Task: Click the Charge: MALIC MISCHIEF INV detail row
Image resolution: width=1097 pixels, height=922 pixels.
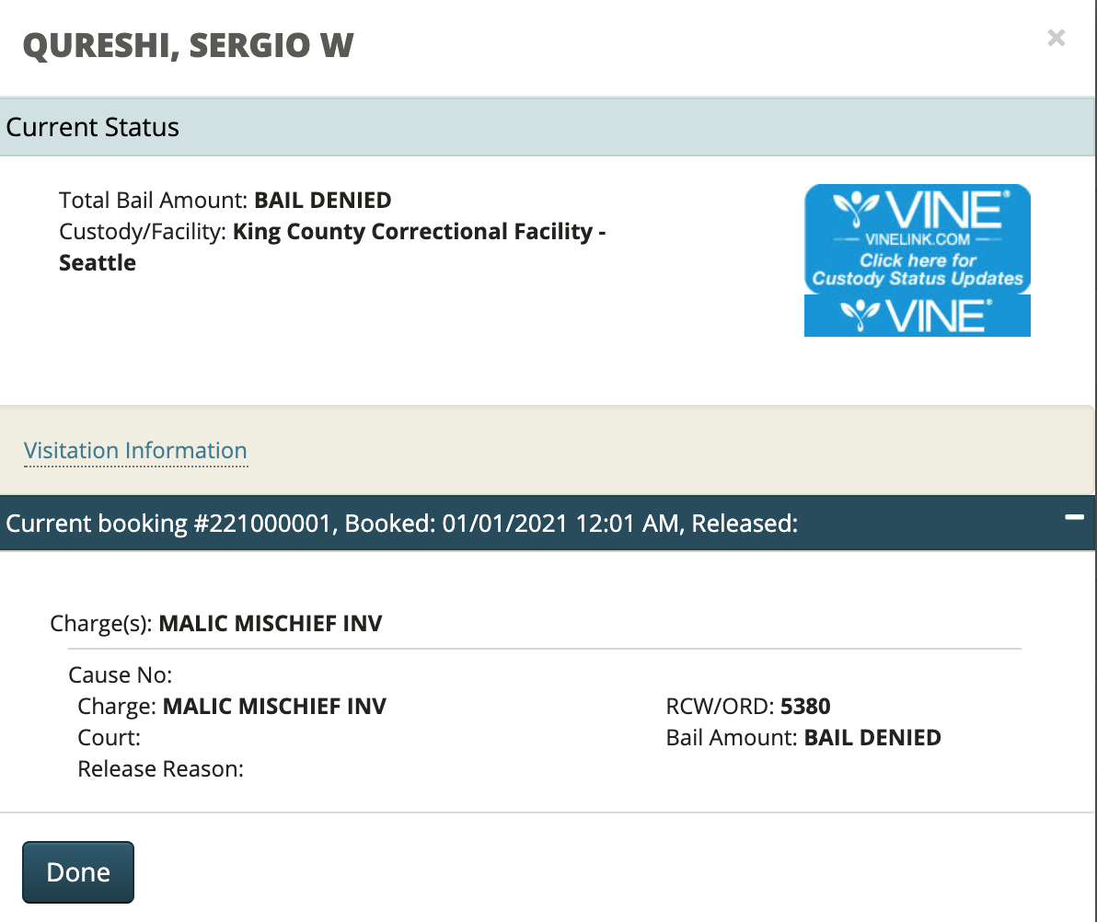Action: (232, 707)
